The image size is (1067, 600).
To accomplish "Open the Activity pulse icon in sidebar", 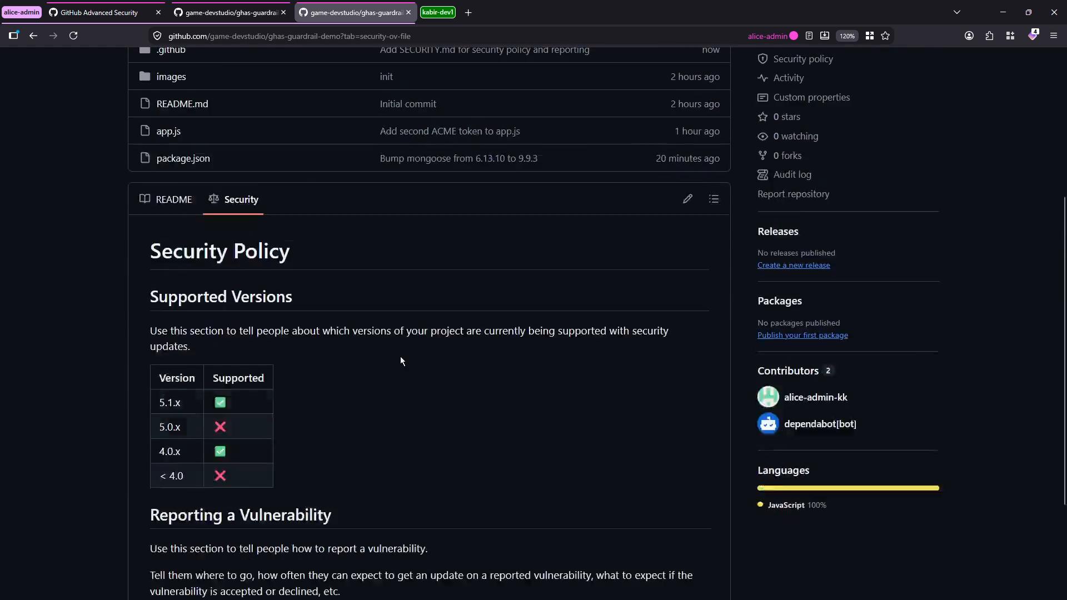I will click(x=762, y=78).
